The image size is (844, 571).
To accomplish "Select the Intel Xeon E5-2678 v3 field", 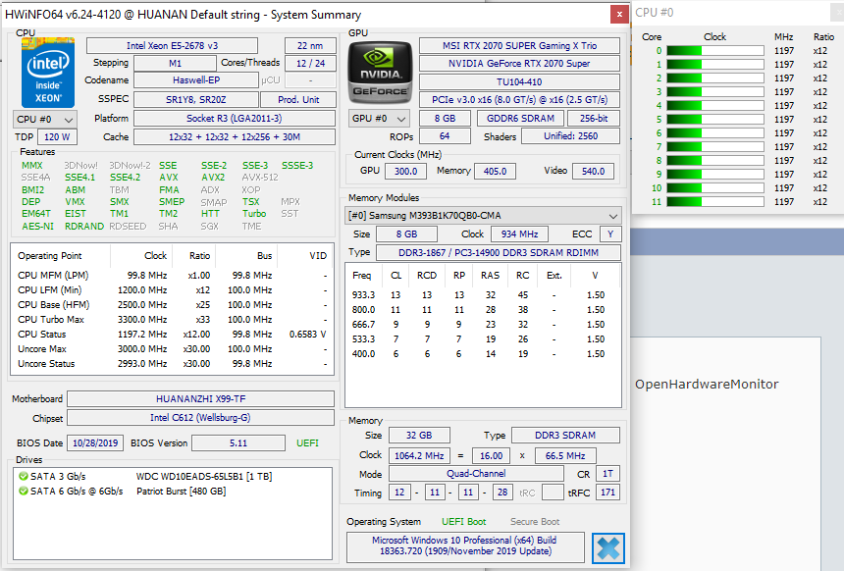I will [173, 46].
